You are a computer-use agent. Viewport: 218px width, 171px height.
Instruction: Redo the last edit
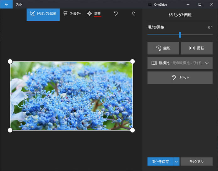point(134,13)
